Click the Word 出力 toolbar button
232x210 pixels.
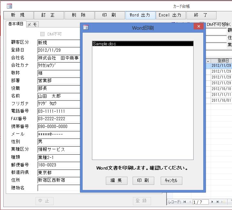click(x=140, y=15)
